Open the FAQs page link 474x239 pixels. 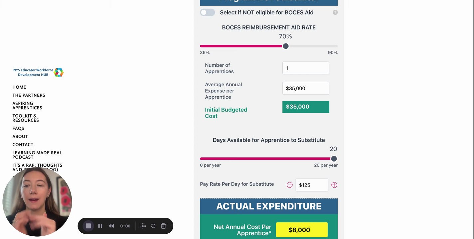[18, 128]
